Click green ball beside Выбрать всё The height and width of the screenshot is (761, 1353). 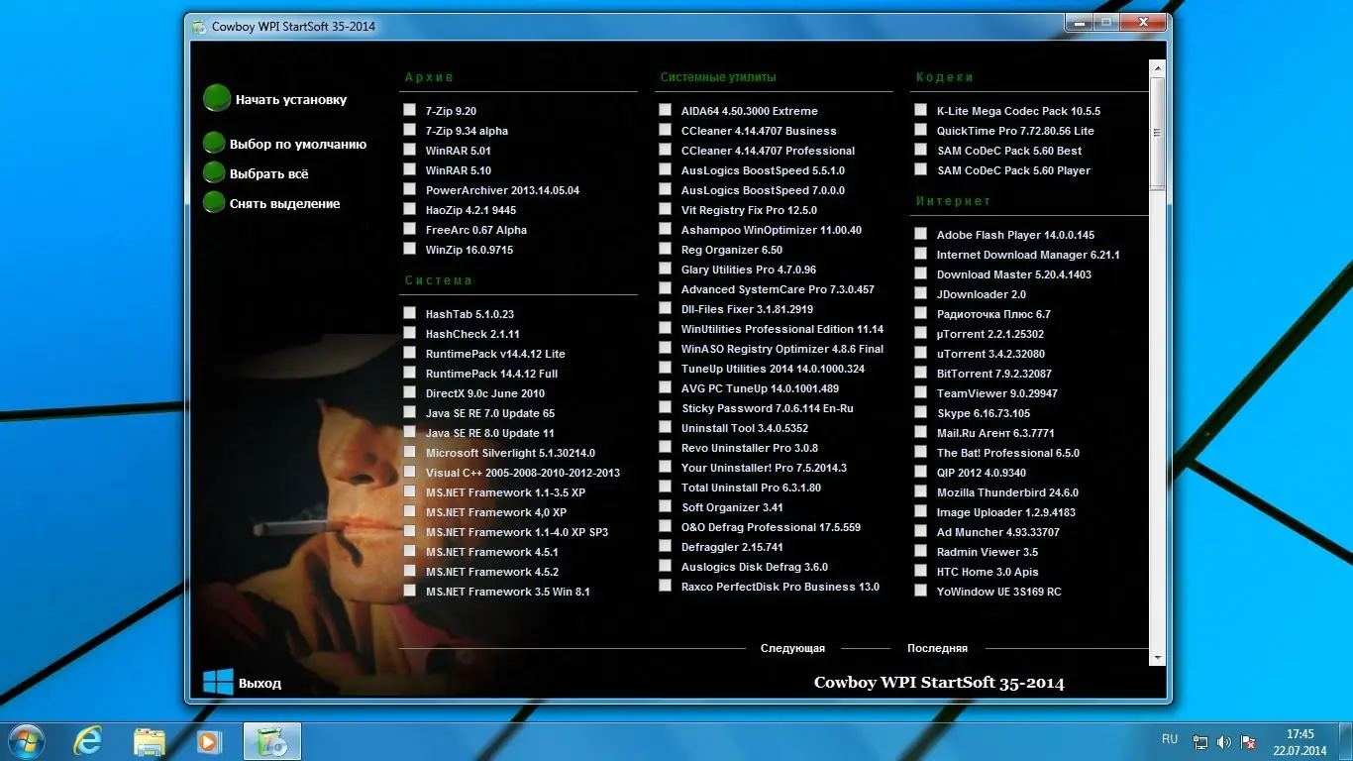click(x=214, y=173)
